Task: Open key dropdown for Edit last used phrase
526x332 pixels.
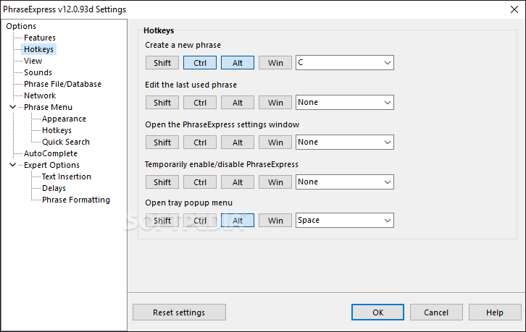Action: (x=345, y=103)
